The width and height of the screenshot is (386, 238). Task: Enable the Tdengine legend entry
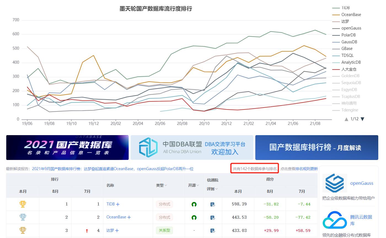[x=345, y=110]
